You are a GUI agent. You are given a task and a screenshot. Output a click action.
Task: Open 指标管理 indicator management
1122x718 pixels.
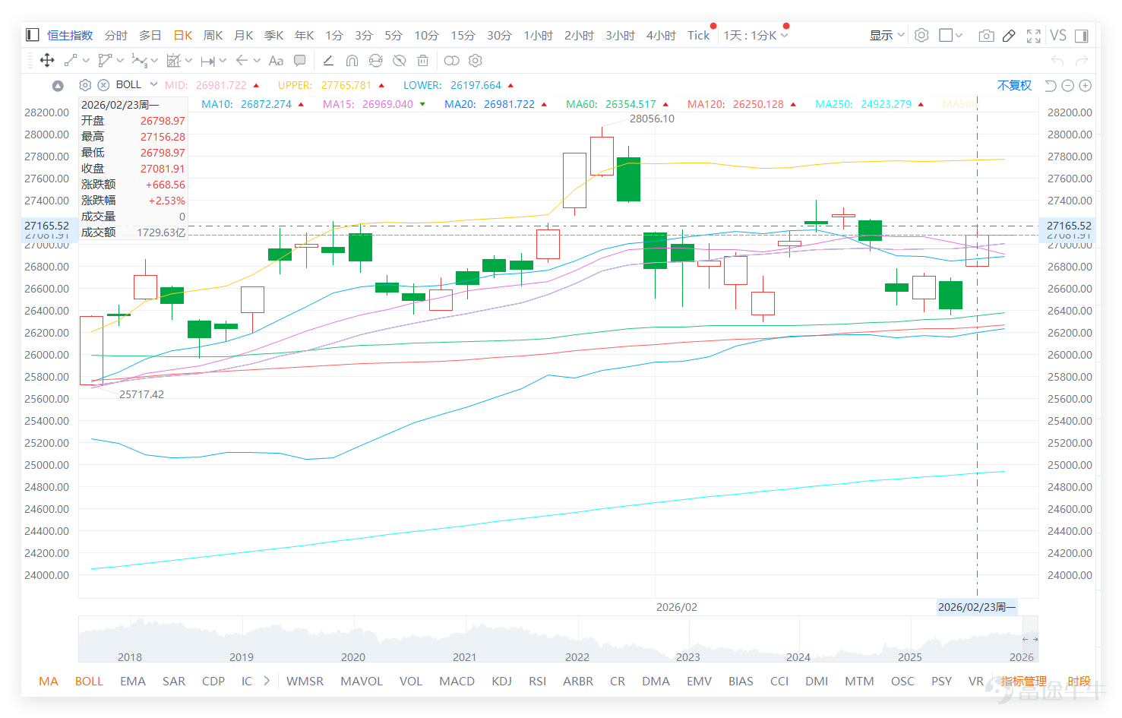(x=1023, y=682)
